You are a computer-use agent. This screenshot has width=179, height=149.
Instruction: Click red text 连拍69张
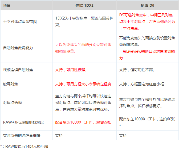pos(103,122)
